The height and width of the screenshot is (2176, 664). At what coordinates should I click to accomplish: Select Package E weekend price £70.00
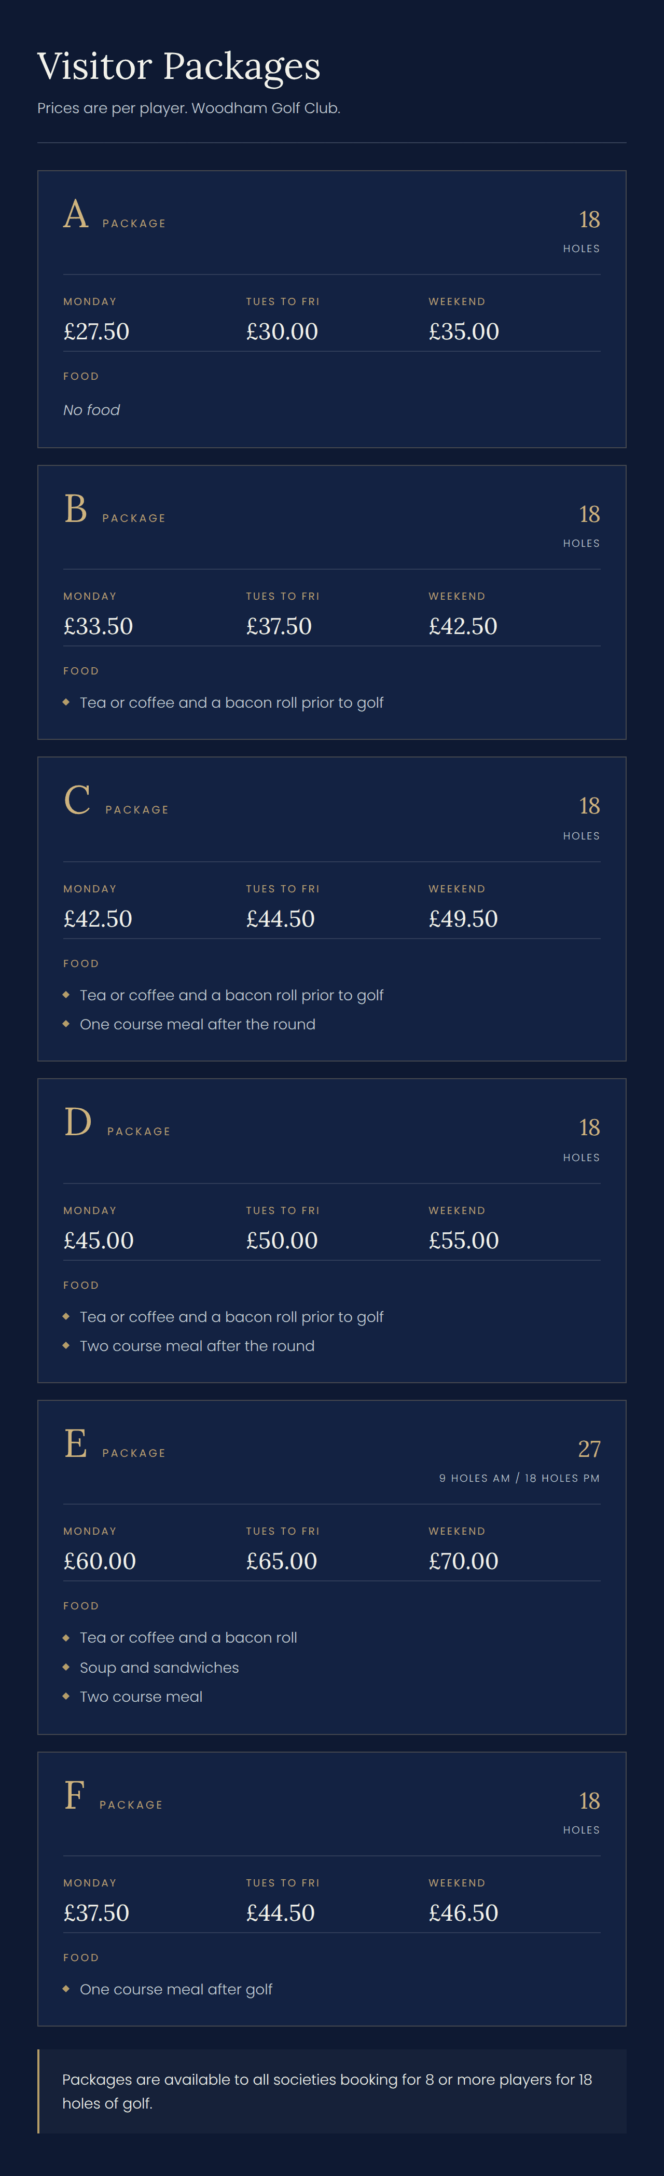[464, 1561]
